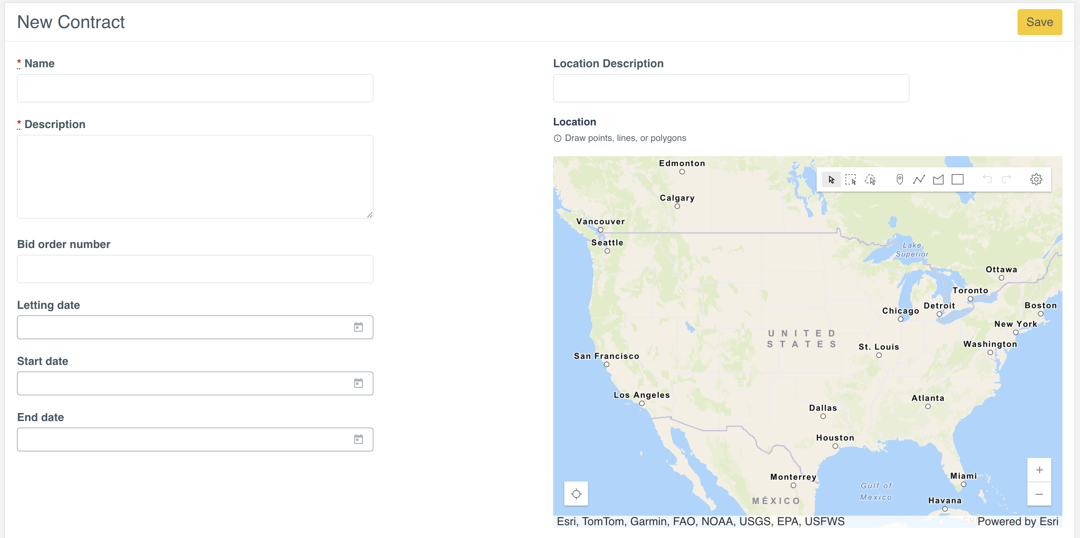Zoom in on the map
1080x538 pixels.
(x=1039, y=470)
